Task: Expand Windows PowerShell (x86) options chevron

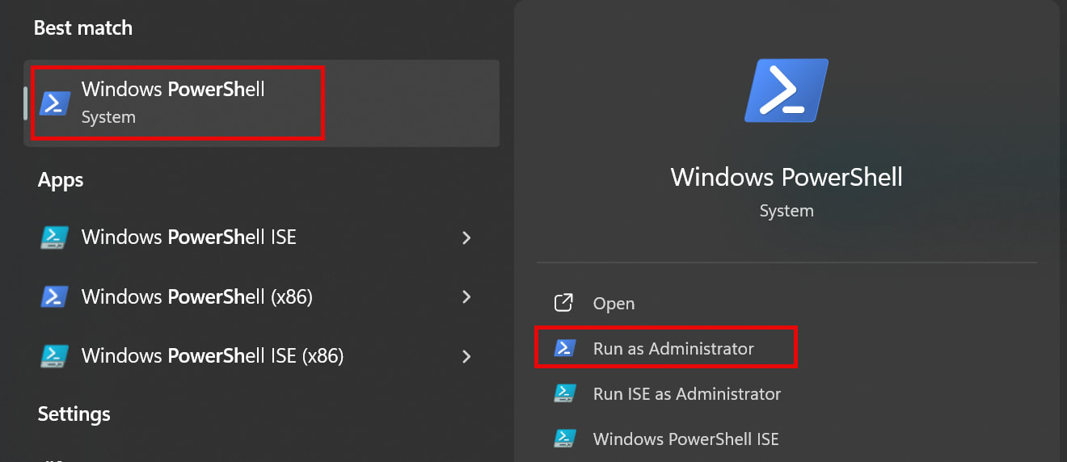Action: (x=466, y=297)
